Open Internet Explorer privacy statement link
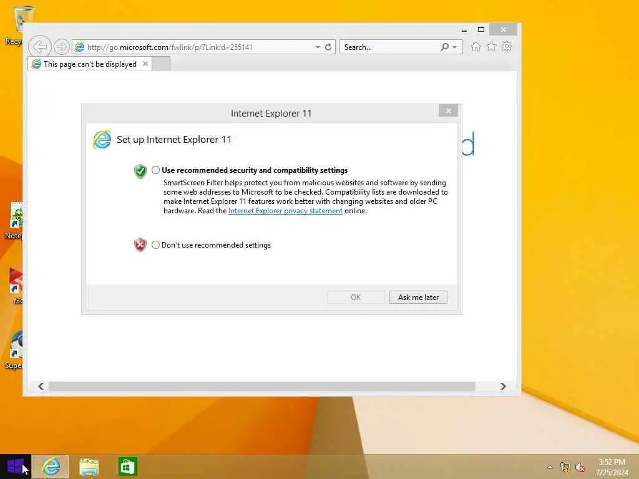The height and width of the screenshot is (479, 639). pos(285,211)
